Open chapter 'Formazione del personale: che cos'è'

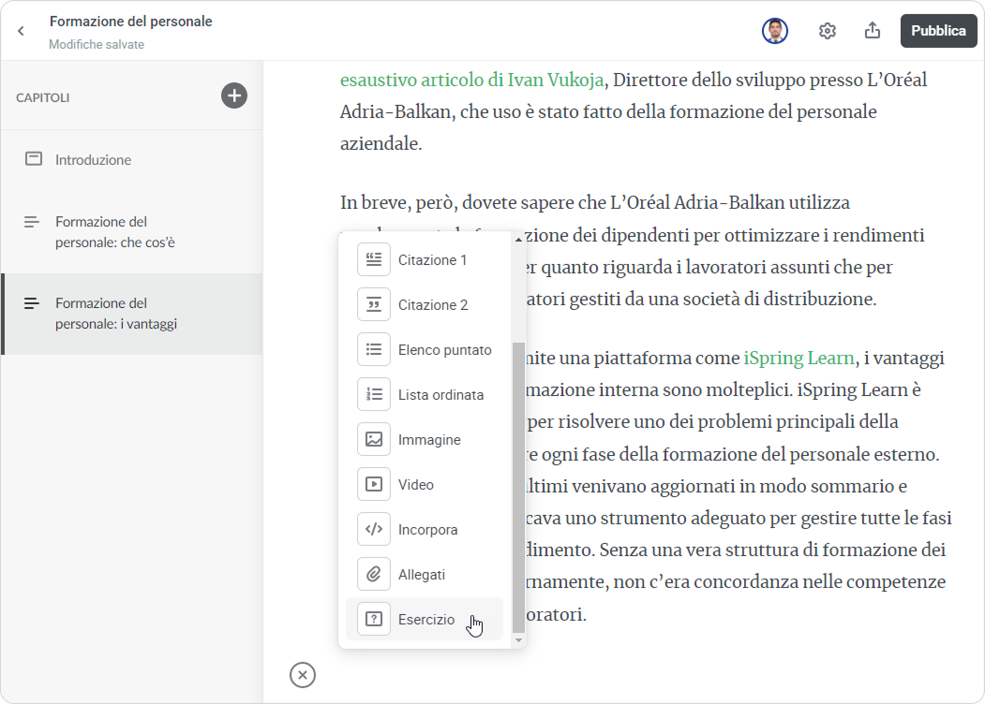114,232
